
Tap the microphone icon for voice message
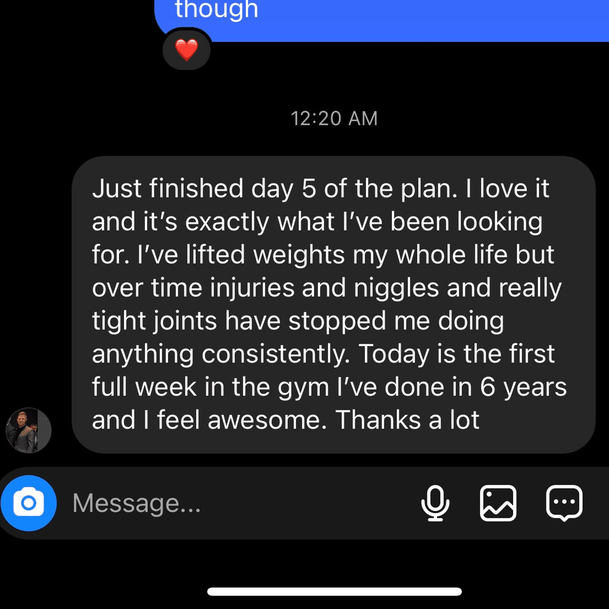435,502
